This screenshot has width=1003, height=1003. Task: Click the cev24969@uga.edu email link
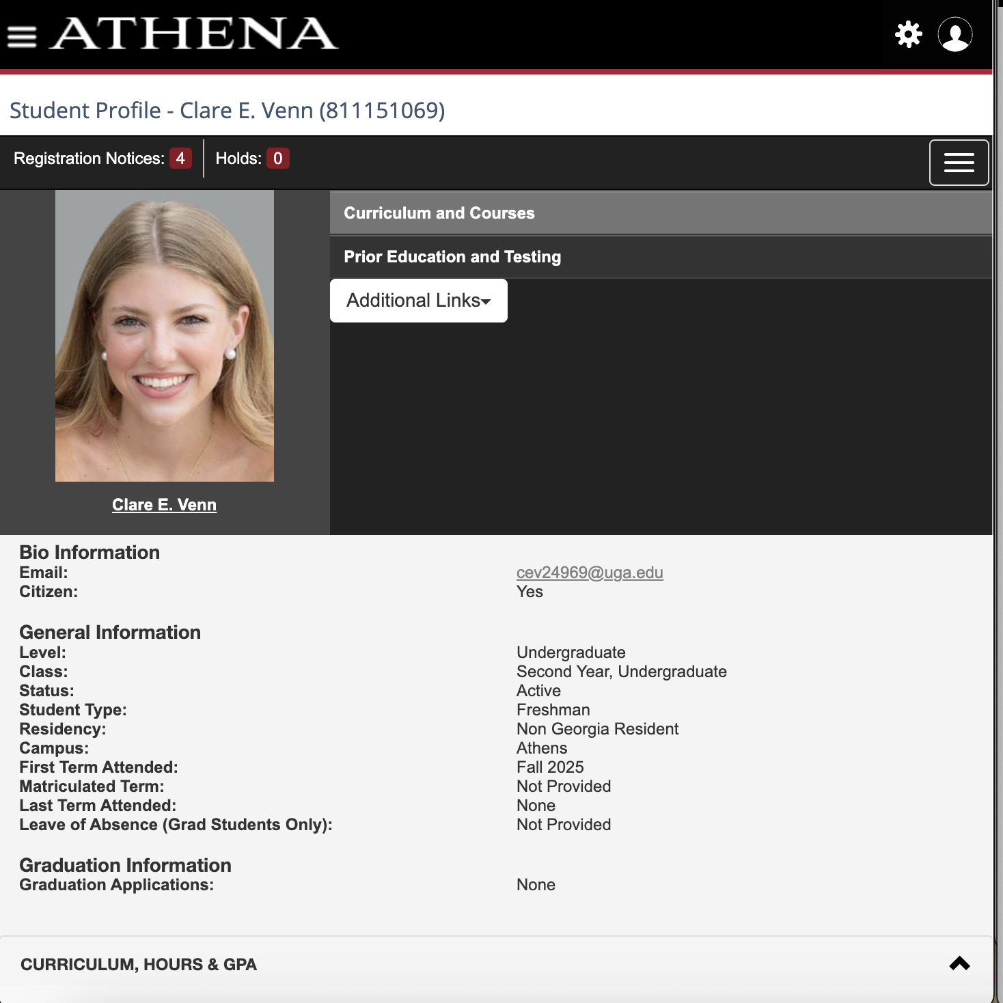click(589, 573)
